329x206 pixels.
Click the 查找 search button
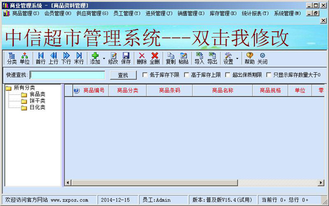coord(123,75)
